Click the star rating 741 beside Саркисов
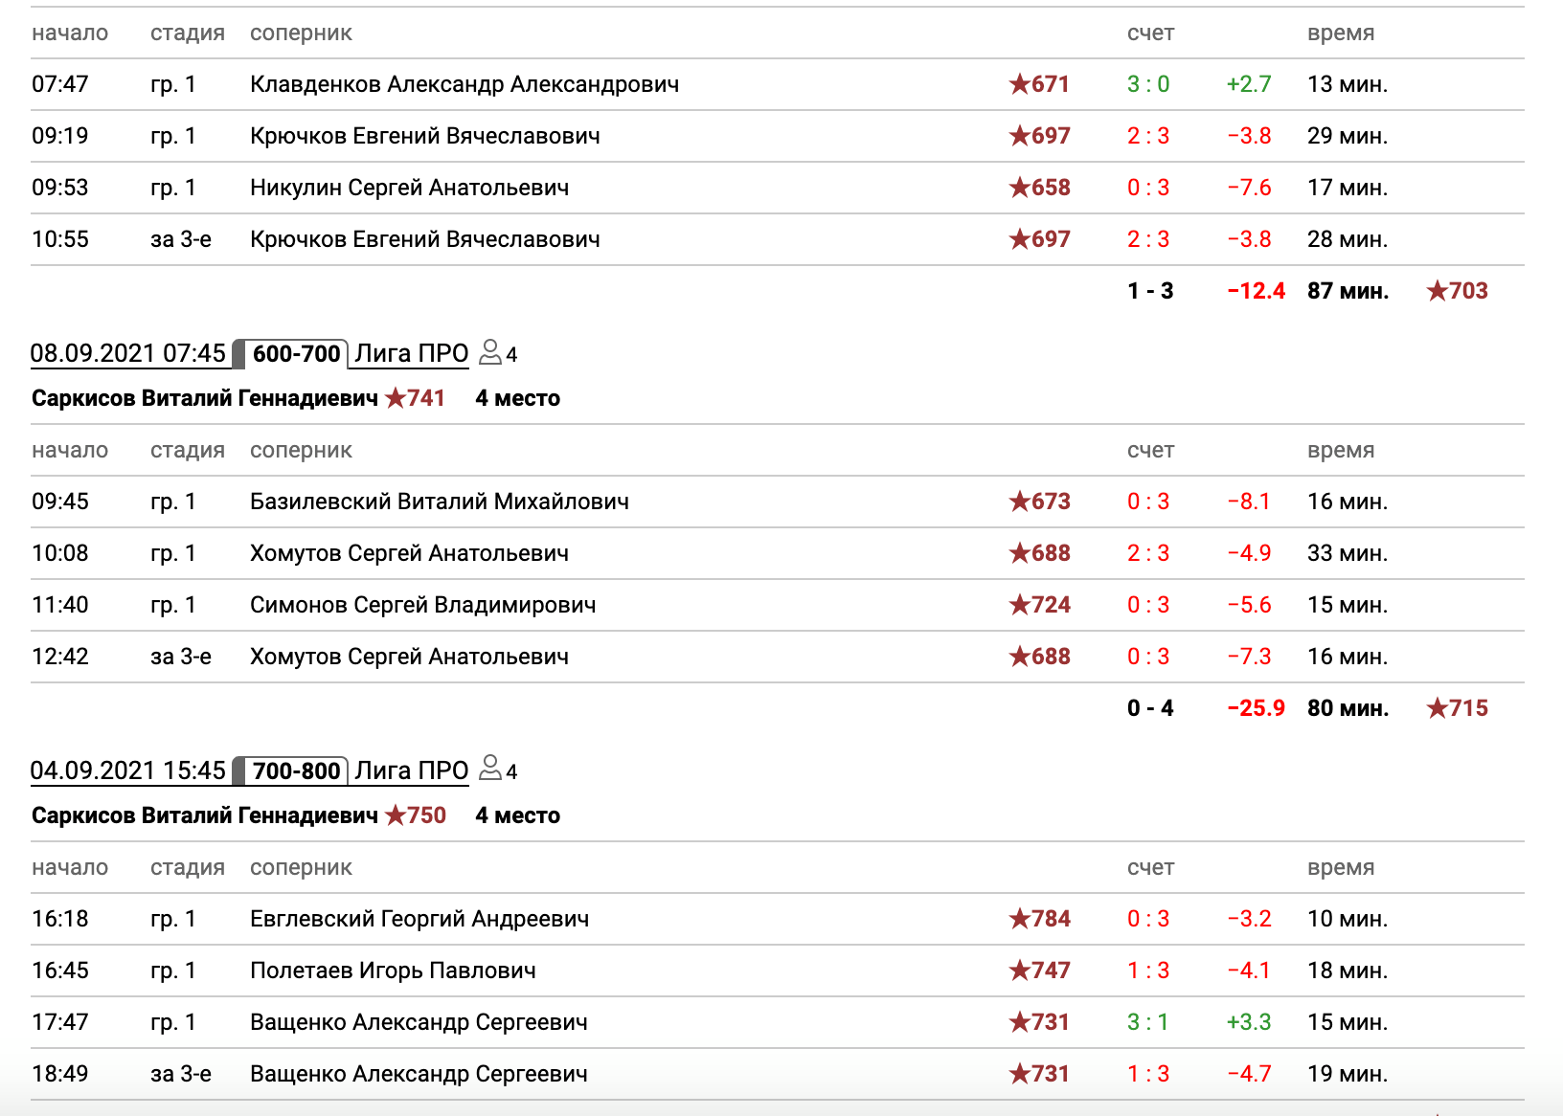 click(416, 398)
